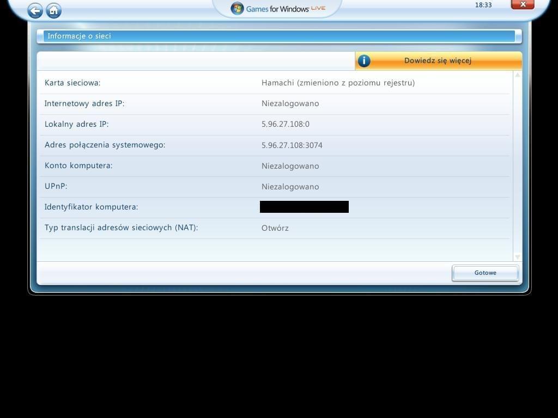Viewport: 558px width, 418px height.
Task: Select the "Konto komputera" row
Action: [78, 165]
